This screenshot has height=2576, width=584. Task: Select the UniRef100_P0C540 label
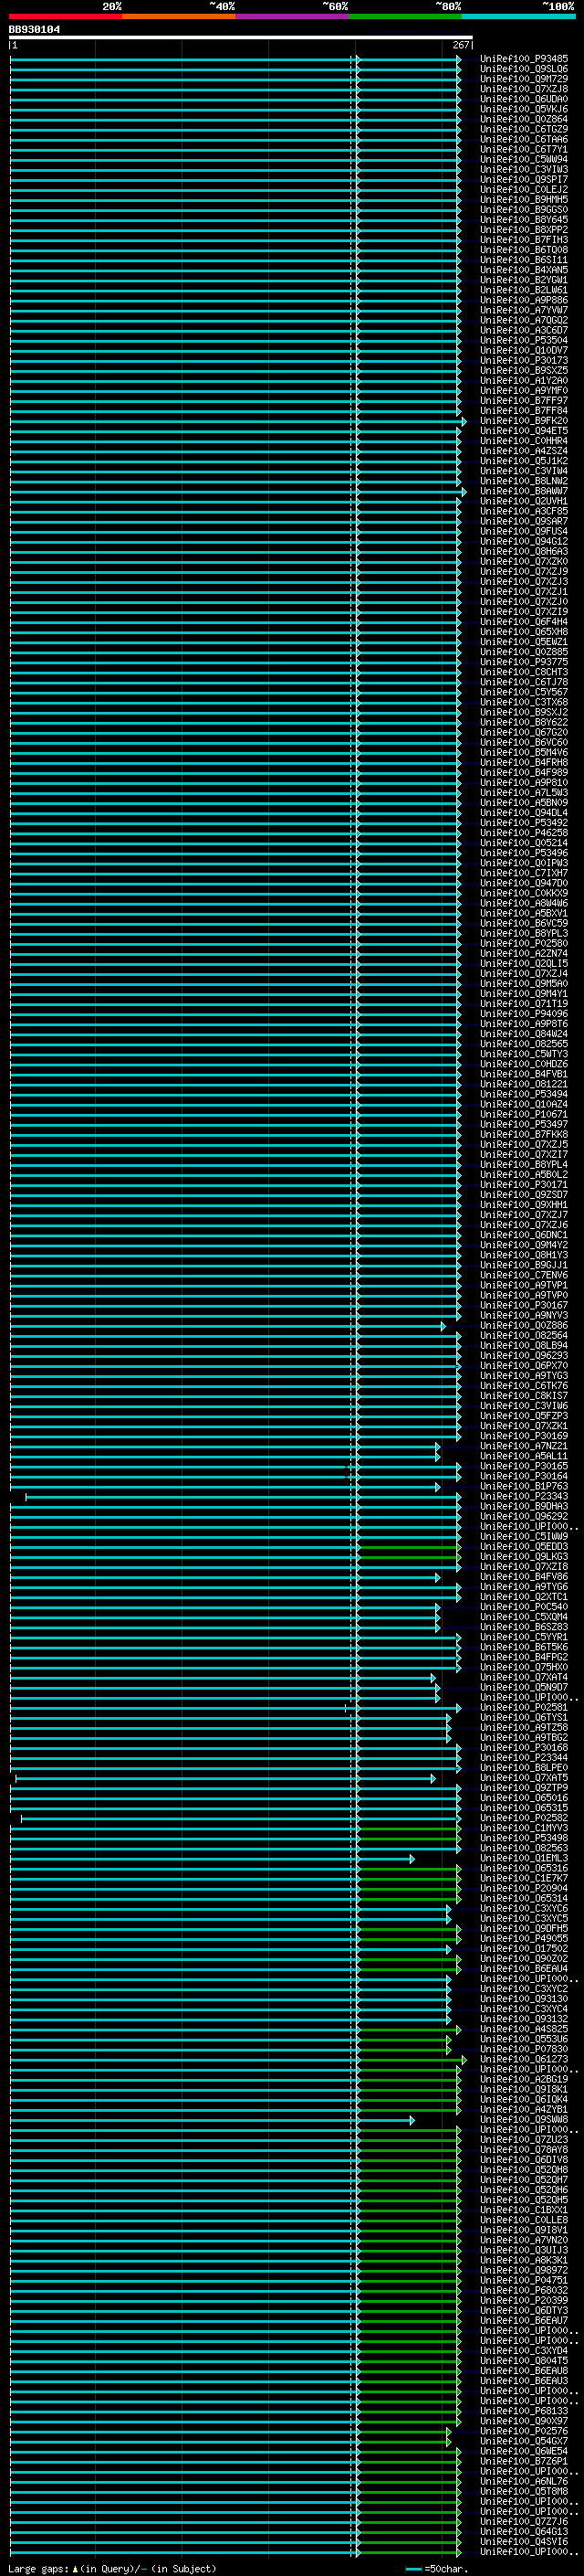pos(524,1607)
